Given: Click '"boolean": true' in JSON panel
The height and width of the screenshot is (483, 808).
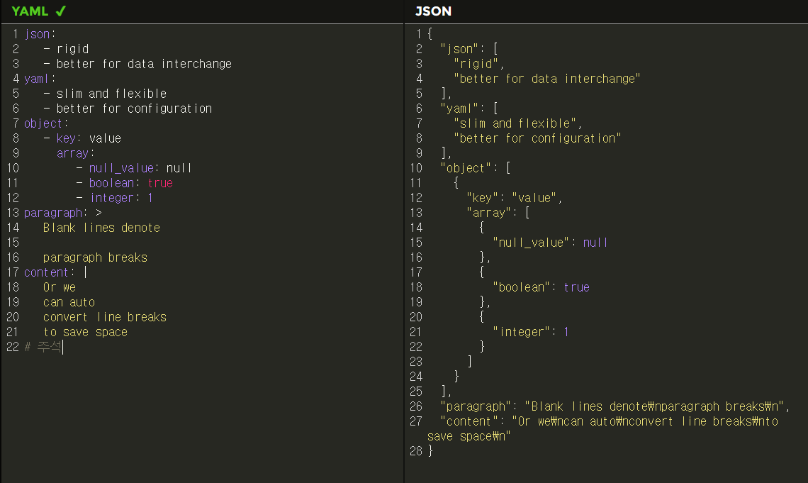Looking at the screenshot, I should (x=541, y=288).
